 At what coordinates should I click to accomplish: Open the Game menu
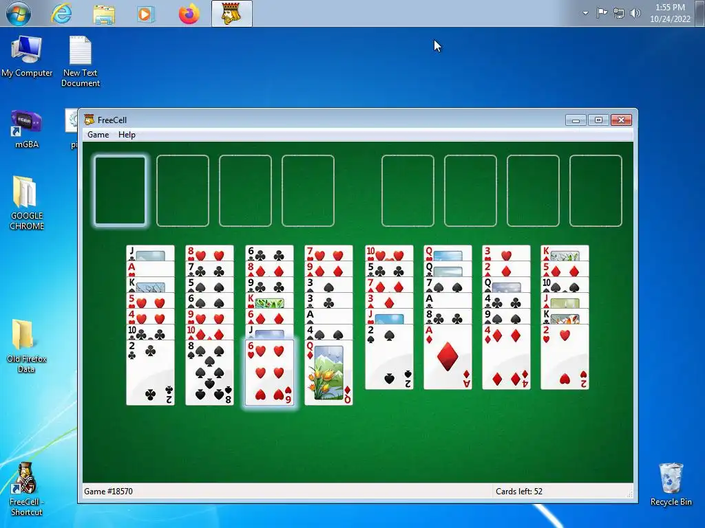point(98,135)
